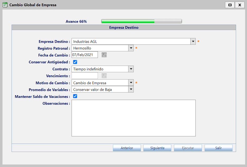
Task: Click the Vencimiento date input field
Action: click(x=84, y=76)
